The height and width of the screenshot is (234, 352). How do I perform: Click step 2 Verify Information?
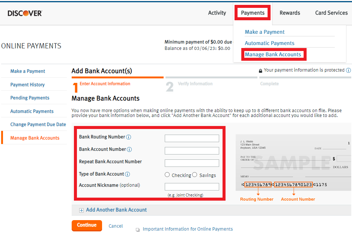click(195, 84)
